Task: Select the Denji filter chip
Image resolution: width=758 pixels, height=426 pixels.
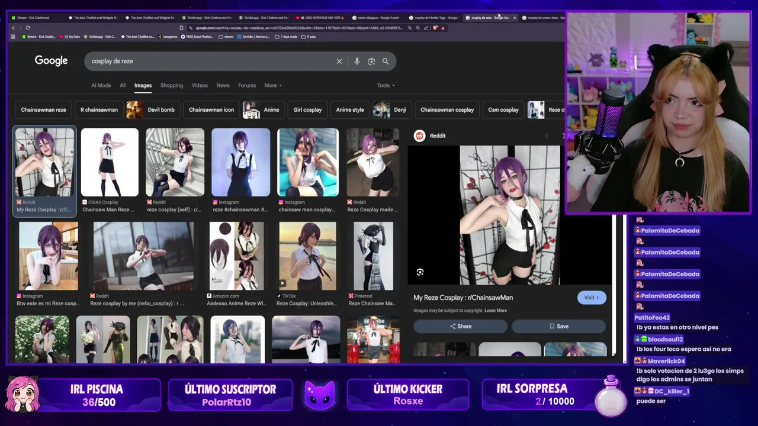Action: click(391, 109)
